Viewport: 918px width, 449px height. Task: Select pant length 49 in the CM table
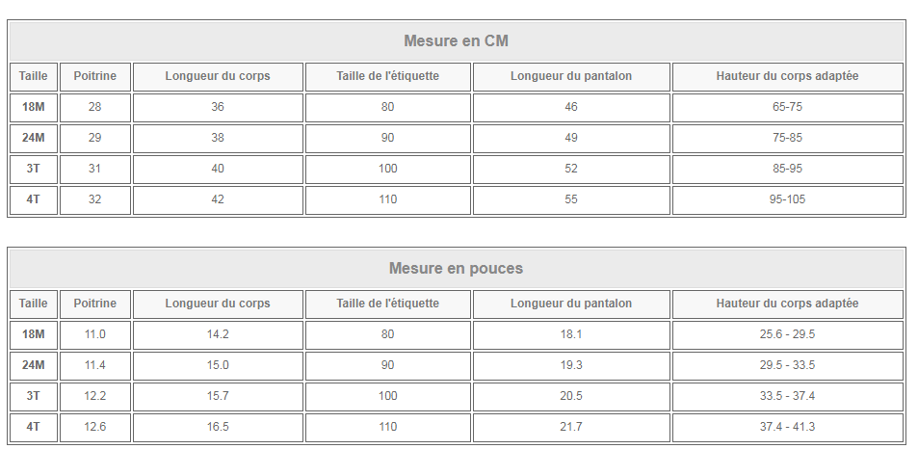coord(571,138)
